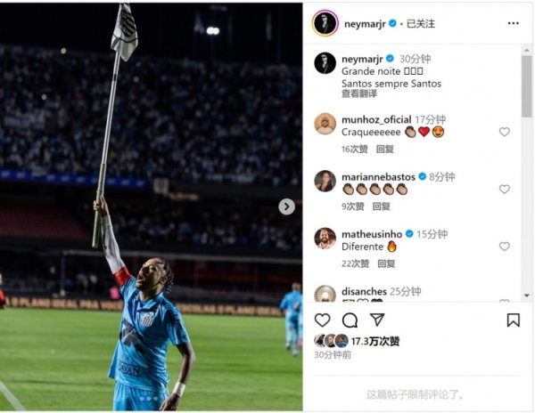Open disanches username link
This screenshot has width=535, height=413.
point(364,291)
